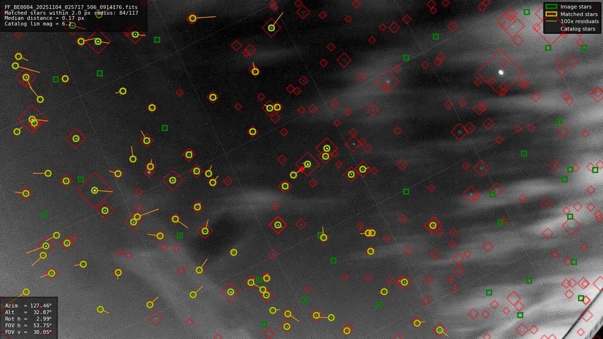603x339 pixels.
Task: Click the 'Catalog lim mag = 6.2' line
Action: pos(38,24)
